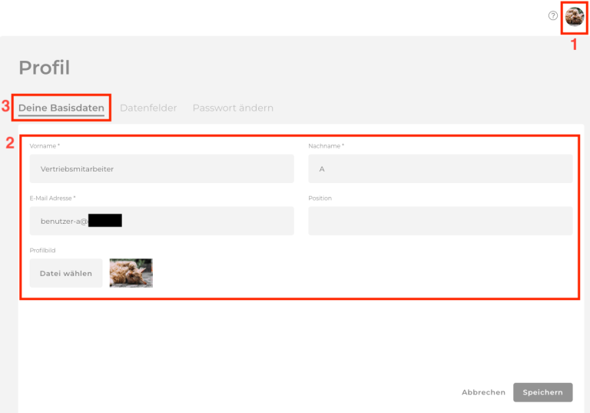Image resolution: width=590 pixels, height=413 pixels.
Task: Click the Nachname field label
Action: point(326,146)
